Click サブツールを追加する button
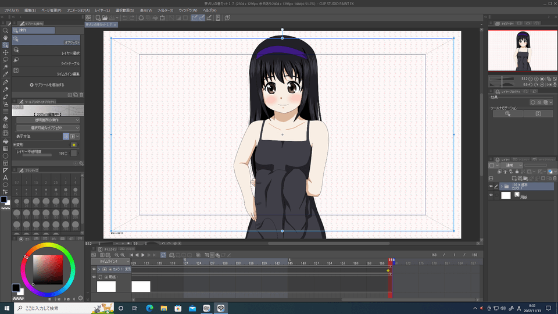Screen dimensions: 558x314 tap(47, 85)
